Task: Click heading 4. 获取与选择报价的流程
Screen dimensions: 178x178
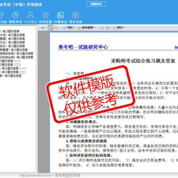Action: tap(86, 141)
